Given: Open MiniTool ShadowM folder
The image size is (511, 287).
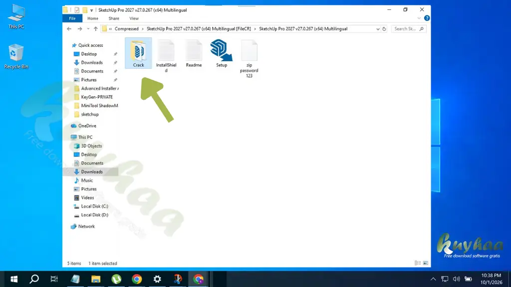Looking at the screenshot, I should [x=96, y=106].
